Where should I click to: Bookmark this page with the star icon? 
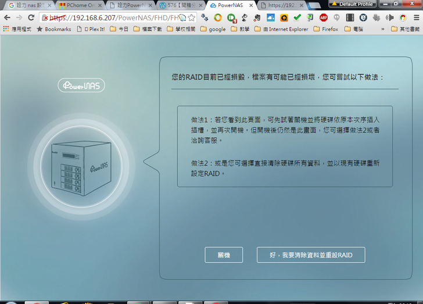pos(192,17)
